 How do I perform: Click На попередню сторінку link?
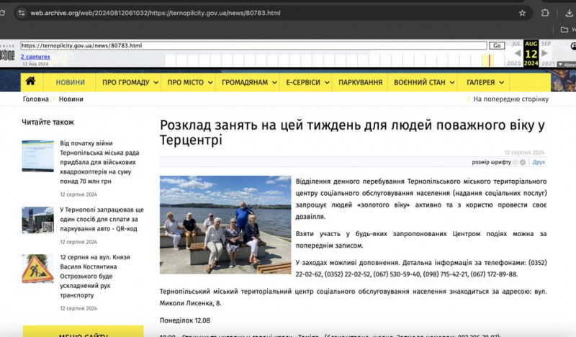coord(510,99)
